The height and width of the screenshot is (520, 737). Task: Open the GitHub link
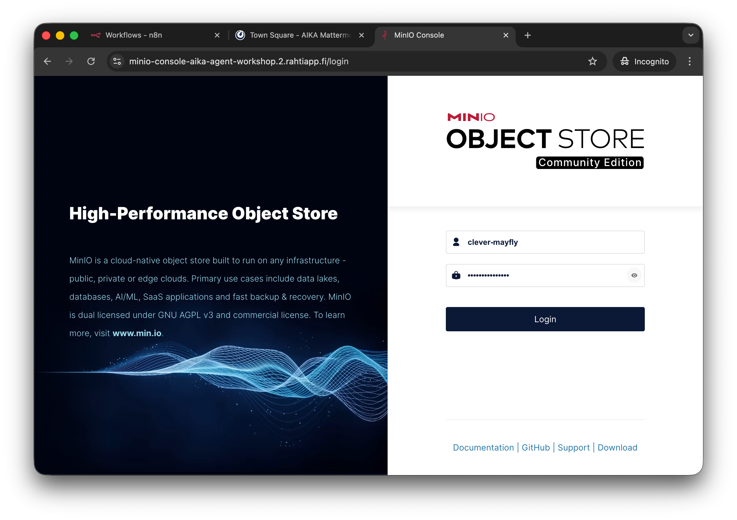tap(535, 447)
